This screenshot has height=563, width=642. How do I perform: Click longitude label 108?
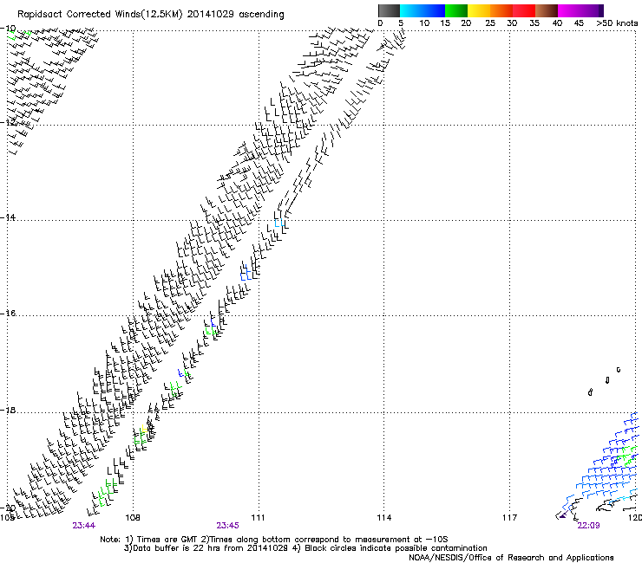(132, 518)
